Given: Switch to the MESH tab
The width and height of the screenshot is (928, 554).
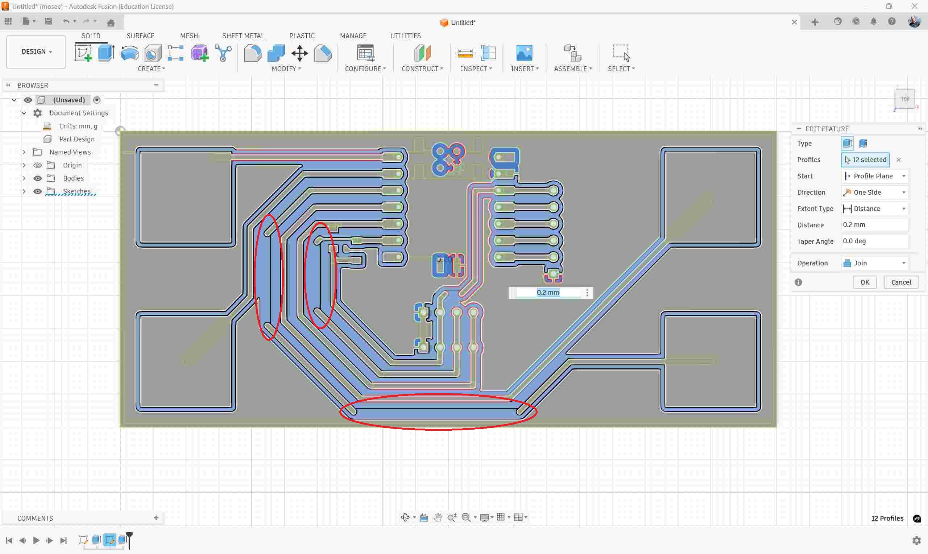Looking at the screenshot, I should click(x=189, y=36).
